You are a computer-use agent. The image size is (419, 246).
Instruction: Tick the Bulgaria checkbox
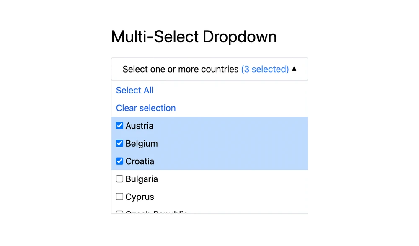pos(119,179)
